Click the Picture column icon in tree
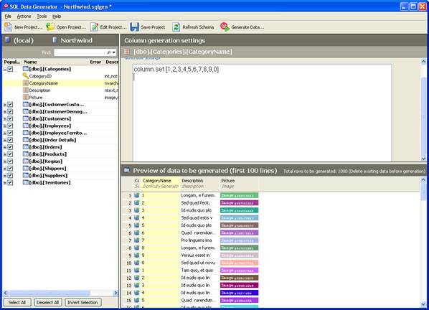Image resolution: width=429 pixels, height=310 pixels. pyautogui.click(x=25, y=97)
